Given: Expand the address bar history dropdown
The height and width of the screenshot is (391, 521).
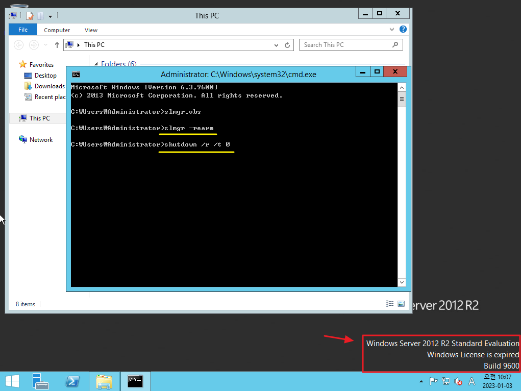Looking at the screenshot, I should click(276, 45).
